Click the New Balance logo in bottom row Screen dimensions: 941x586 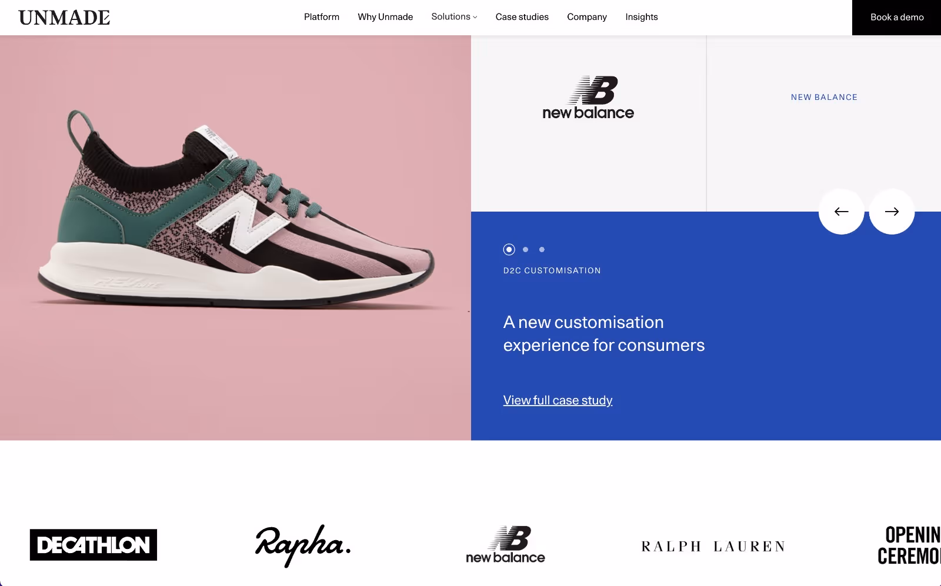505,545
